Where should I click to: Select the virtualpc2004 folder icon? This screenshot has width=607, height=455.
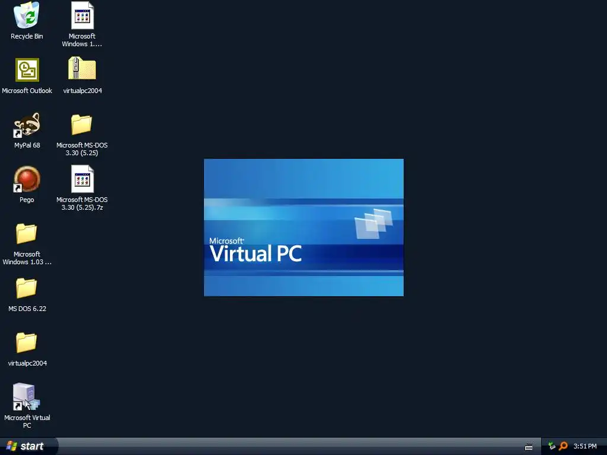pyautogui.click(x=26, y=343)
